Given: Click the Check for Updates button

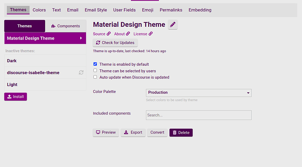Looking at the screenshot, I should 115,43.
